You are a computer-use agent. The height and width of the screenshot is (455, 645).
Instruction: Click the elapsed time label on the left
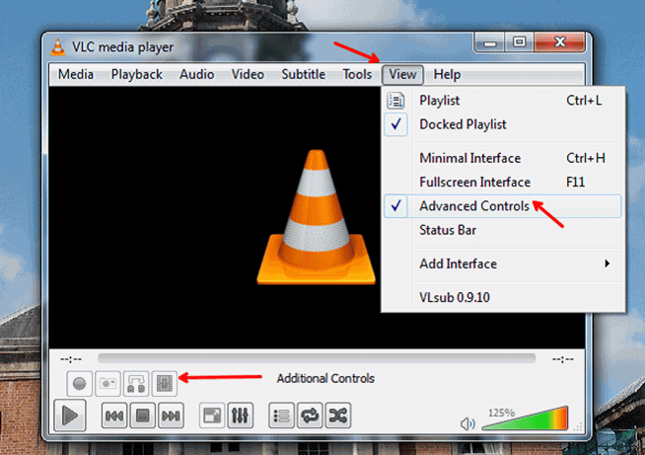click(71, 359)
